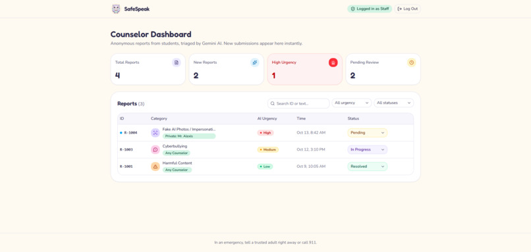The height and width of the screenshot is (252, 531).
Task: Click the blue unread dot beside R-1004
Action: click(x=121, y=133)
